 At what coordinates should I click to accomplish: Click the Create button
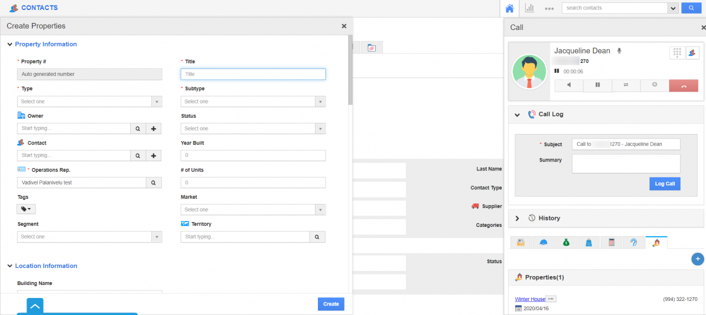tap(330, 304)
